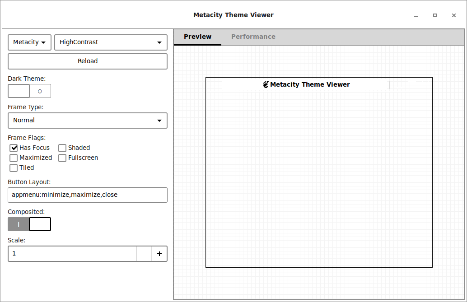
Task: Turn off the Composited switch
Action: point(29,224)
